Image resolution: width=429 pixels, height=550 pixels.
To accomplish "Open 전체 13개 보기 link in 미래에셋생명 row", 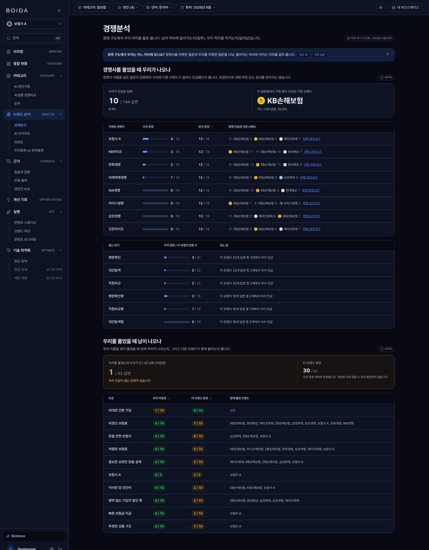I will [x=309, y=177].
